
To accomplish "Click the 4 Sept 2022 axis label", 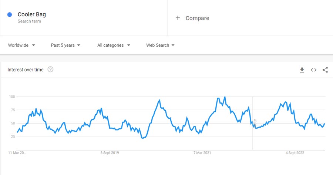I will [x=295, y=153].
